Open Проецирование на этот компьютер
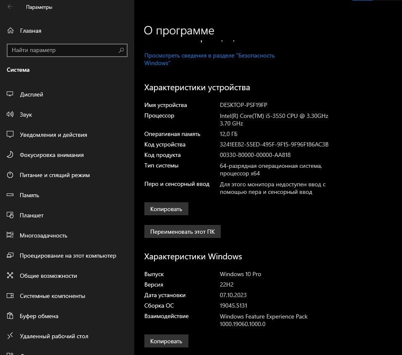 pyautogui.click(x=67, y=256)
